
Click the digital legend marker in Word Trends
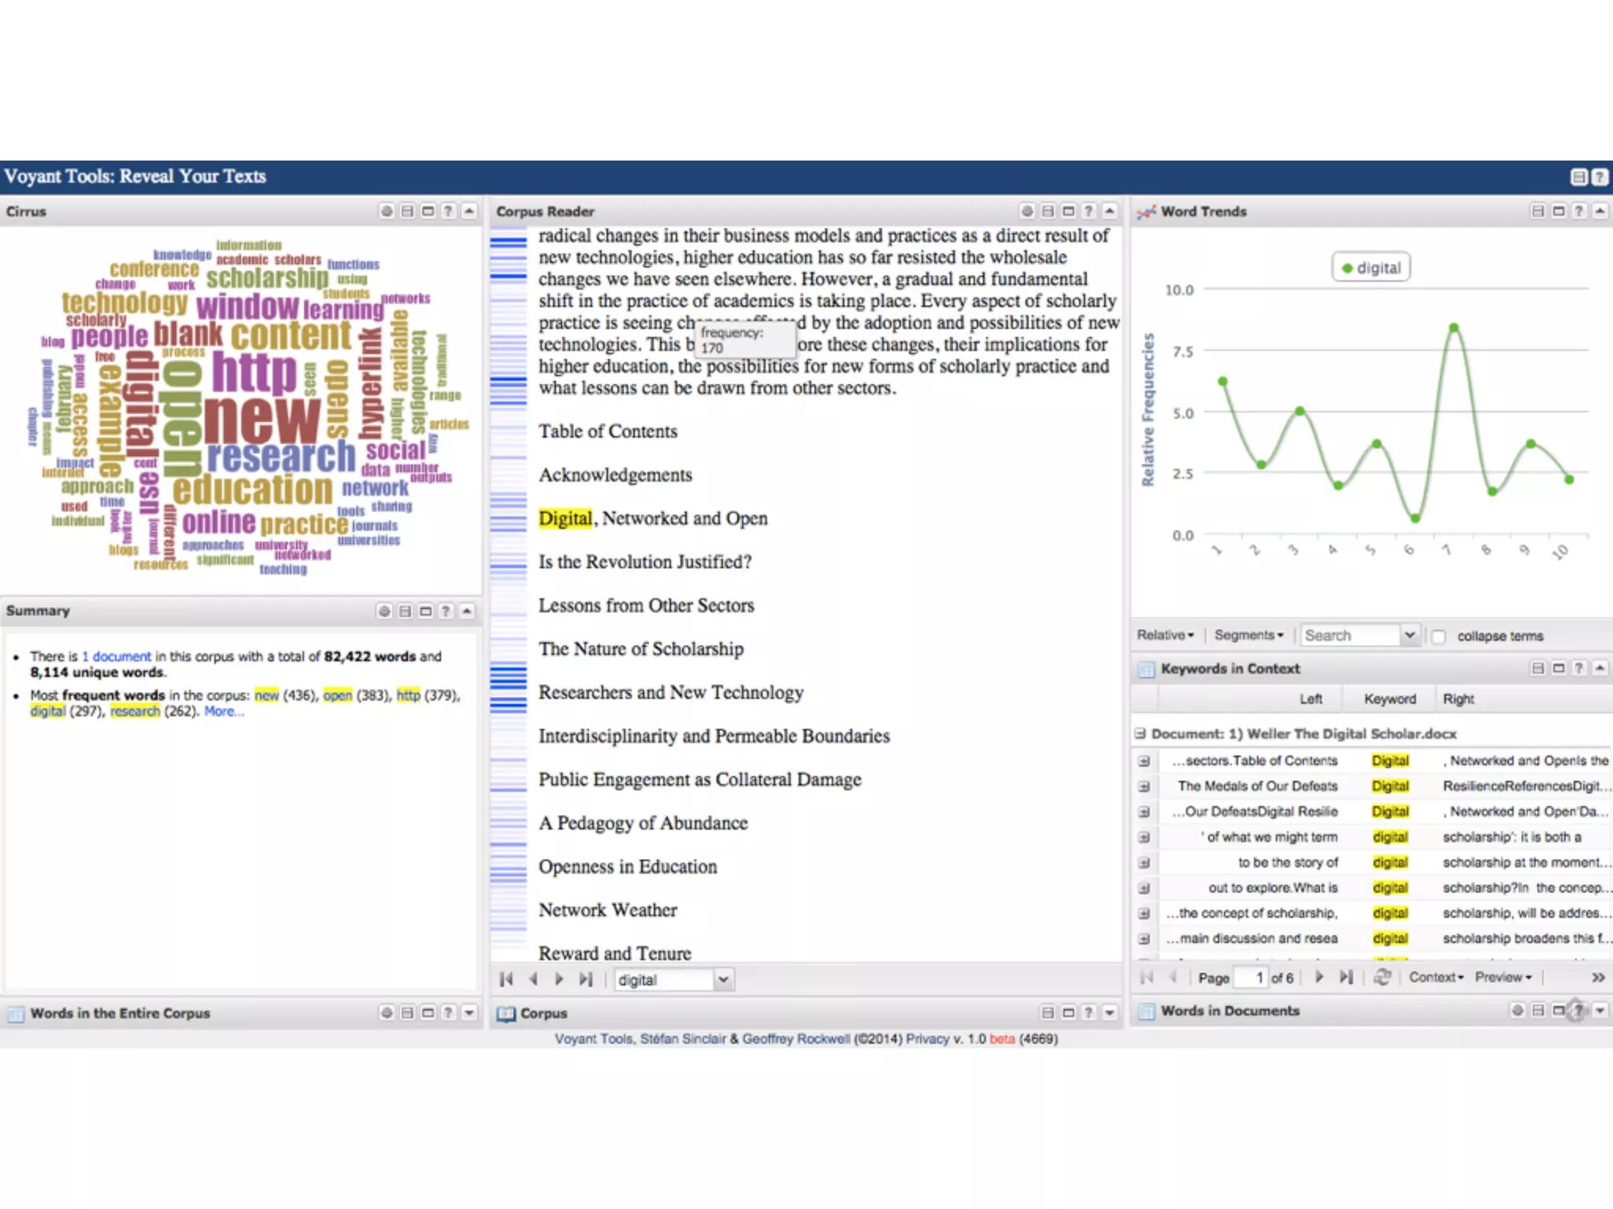pyautogui.click(x=1348, y=268)
